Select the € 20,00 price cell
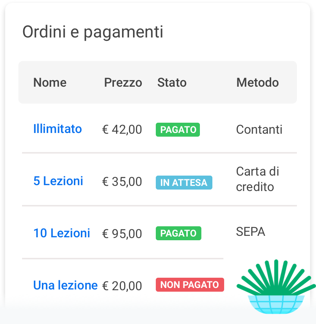The image size is (316, 324). tap(122, 286)
